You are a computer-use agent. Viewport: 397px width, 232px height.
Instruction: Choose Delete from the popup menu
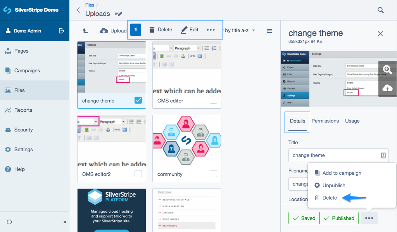pos(330,198)
